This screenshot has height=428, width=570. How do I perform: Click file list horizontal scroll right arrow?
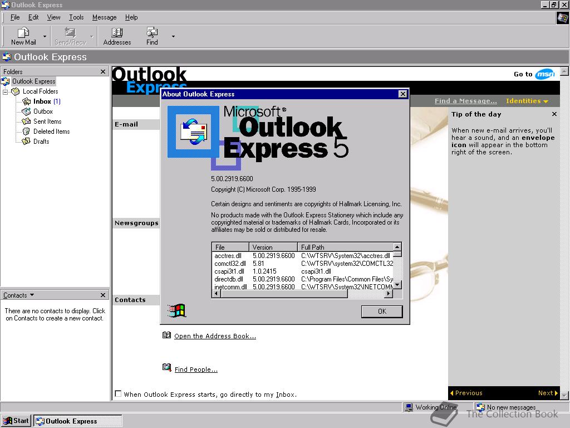pos(389,293)
